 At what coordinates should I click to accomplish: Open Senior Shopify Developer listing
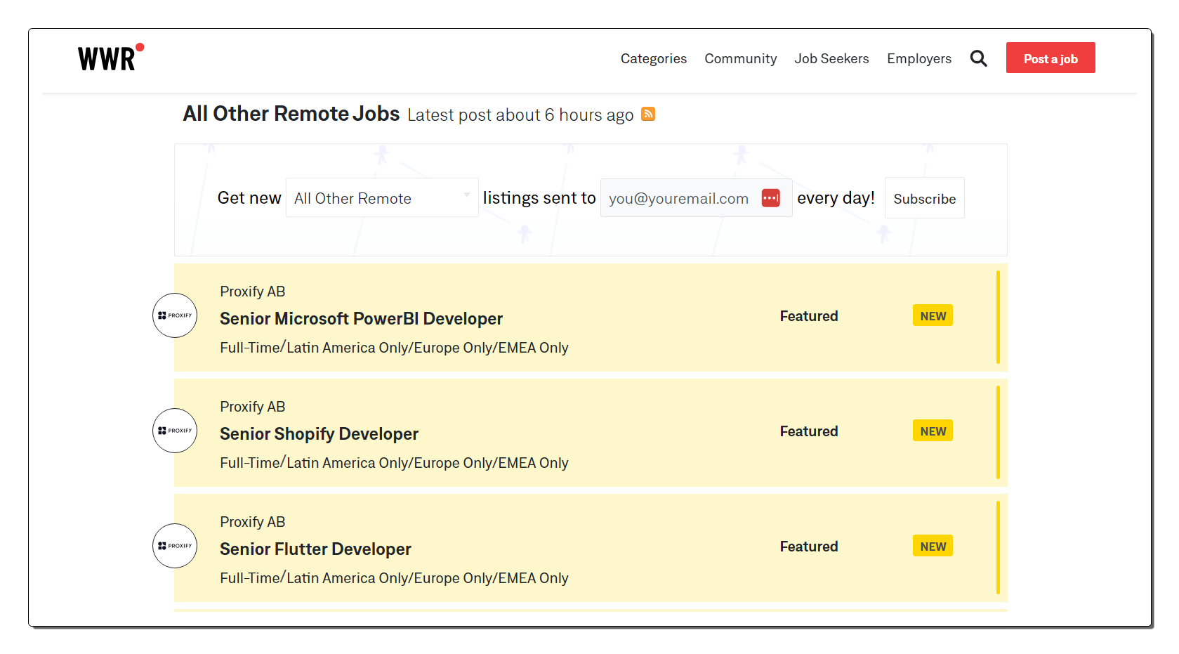pyautogui.click(x=319, y=434)
